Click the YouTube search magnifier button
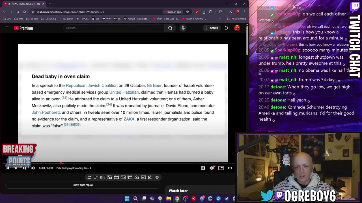The height and width of the screenshot is (203, 362). click(x=170, y=28)
